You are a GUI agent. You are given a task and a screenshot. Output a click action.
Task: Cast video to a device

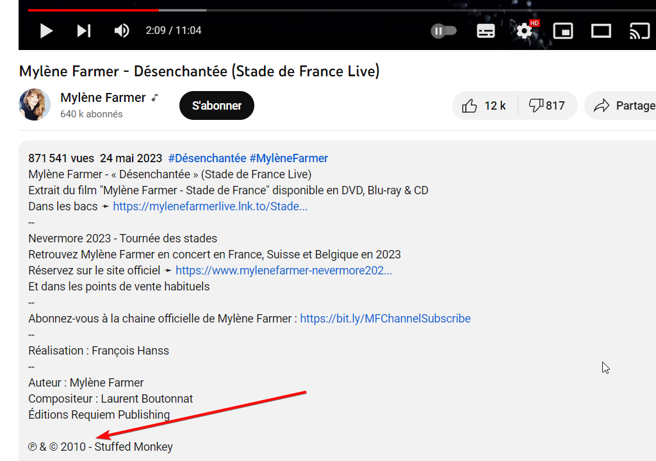point(640,31)
